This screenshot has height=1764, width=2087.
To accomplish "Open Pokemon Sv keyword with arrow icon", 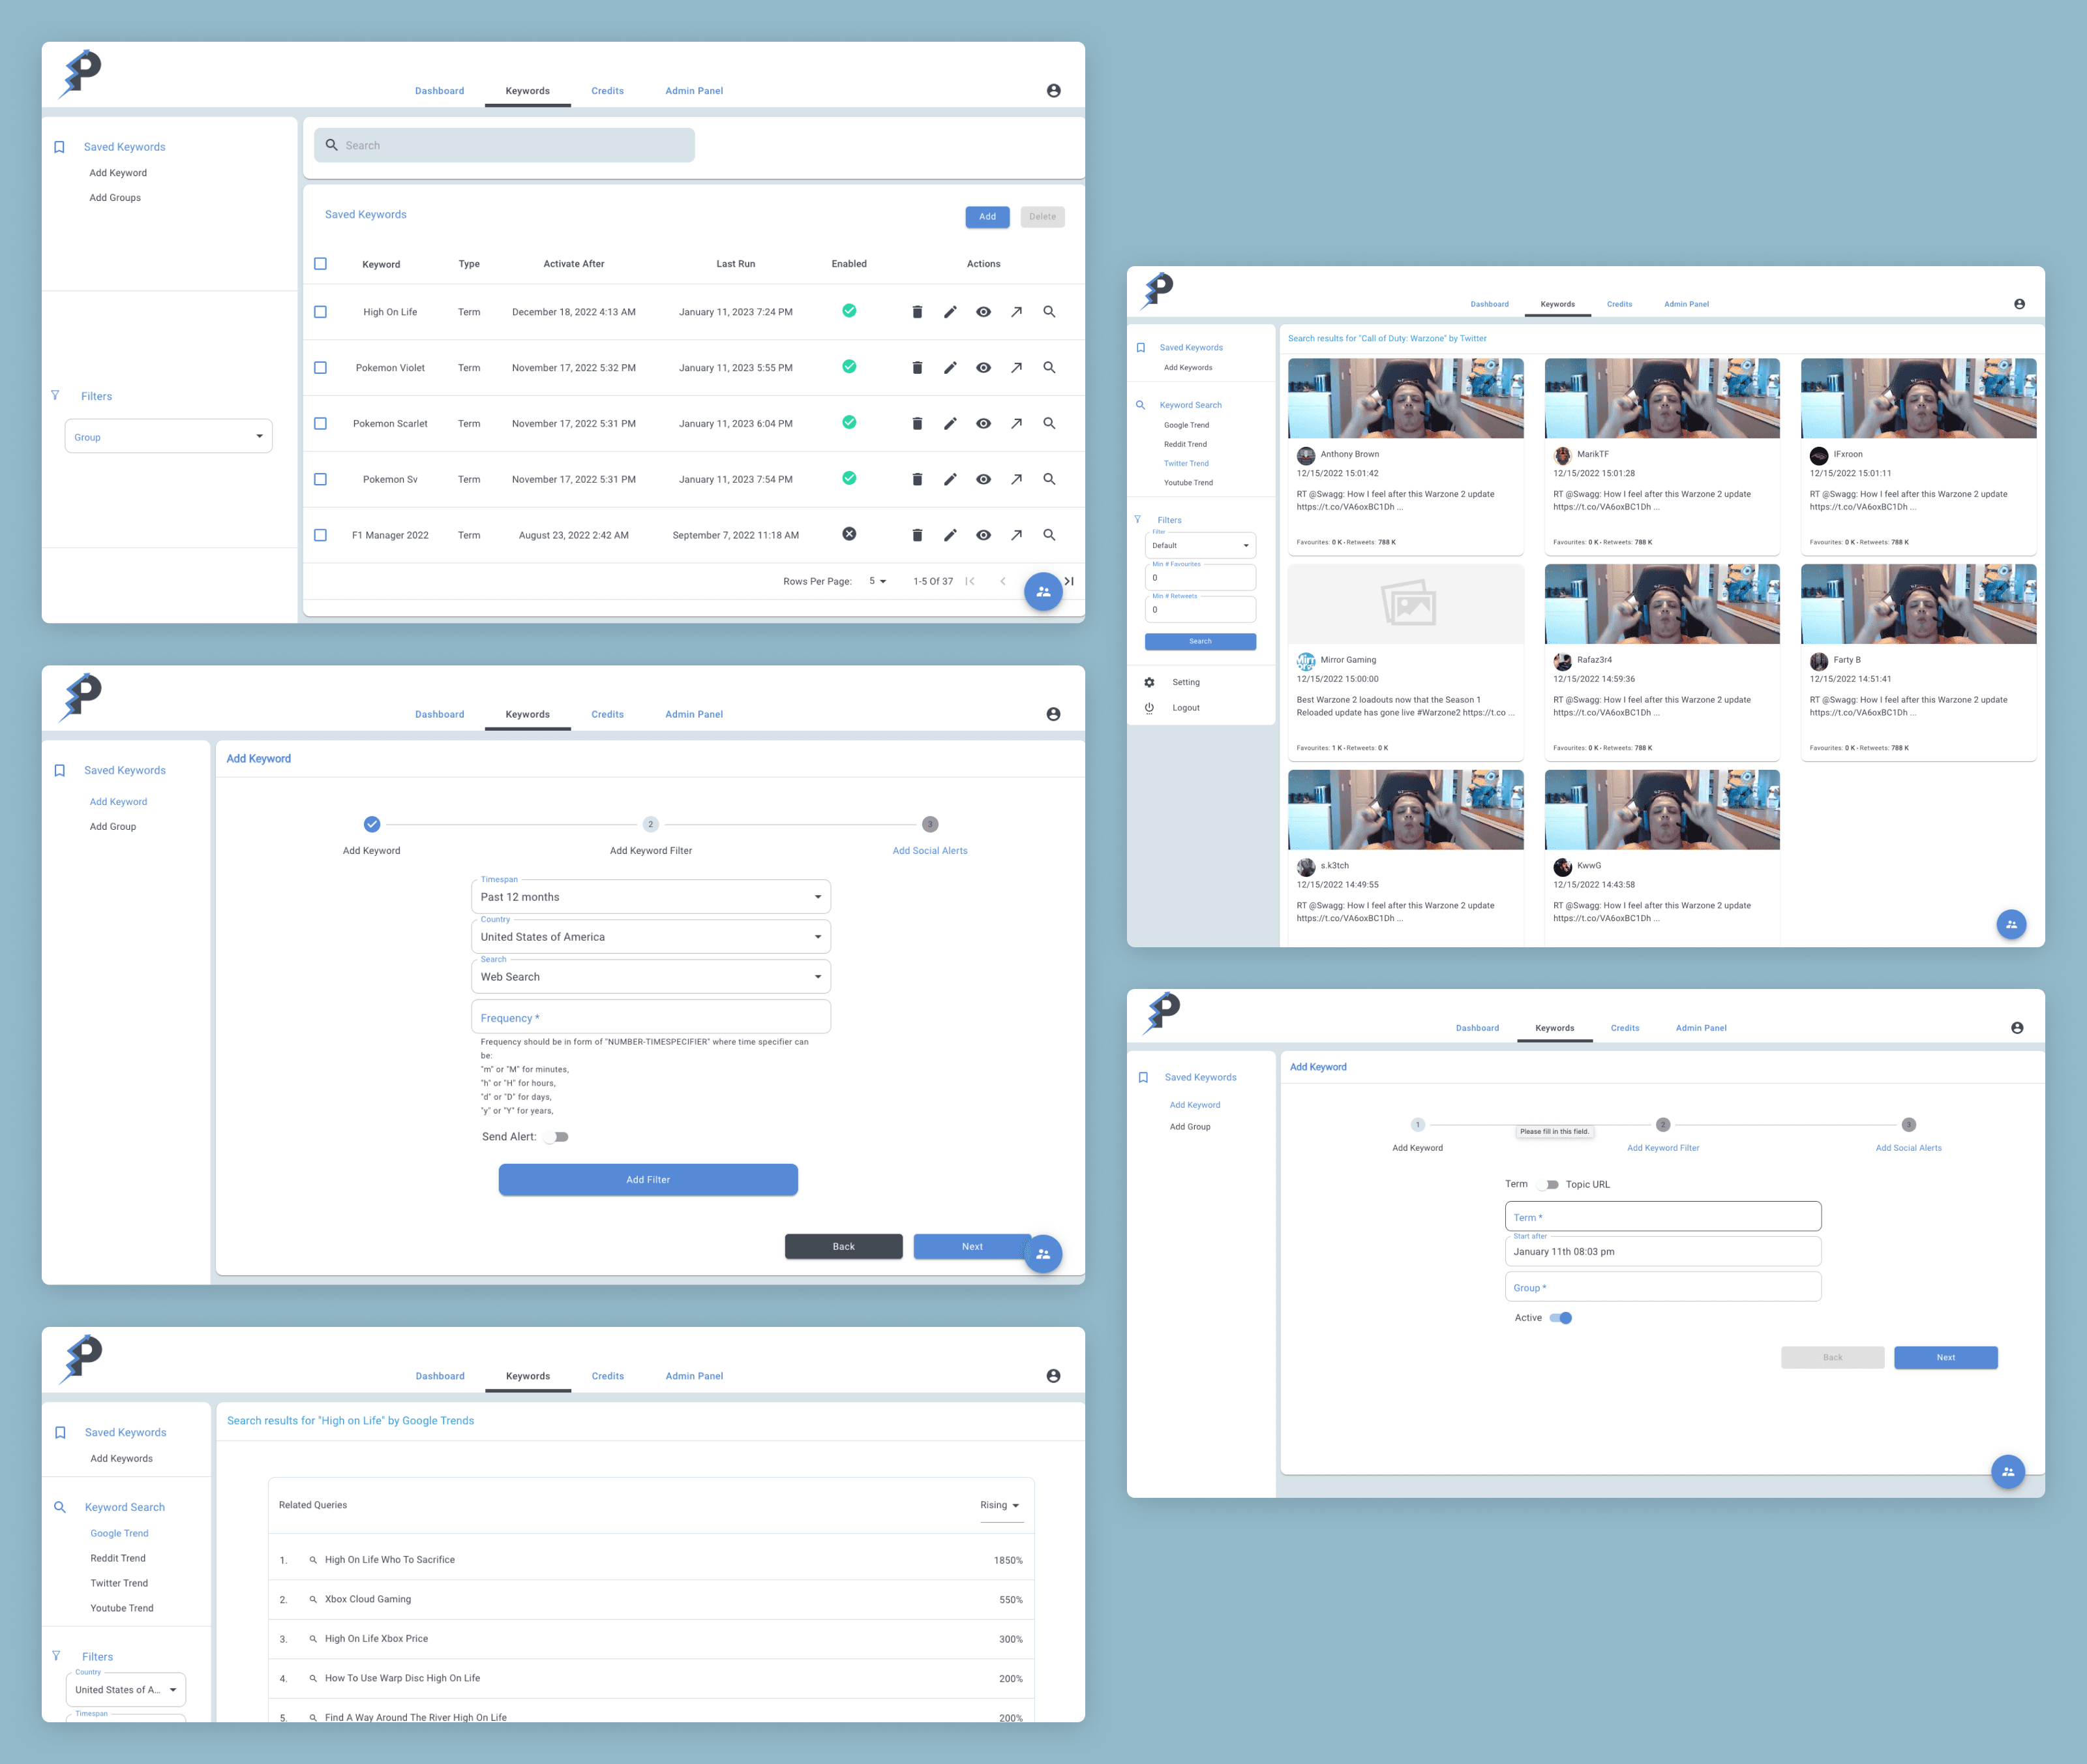I will pos(1015,480).
